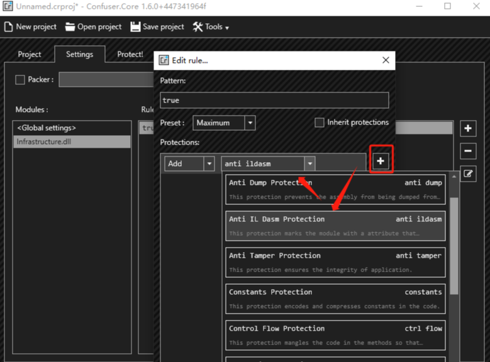Expand the Preset Maximum dropdown
Image resolution: width=490 pixels, height=362 pixels.
point(250,123)
